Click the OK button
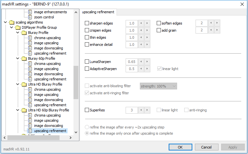 tap(180, 147)
